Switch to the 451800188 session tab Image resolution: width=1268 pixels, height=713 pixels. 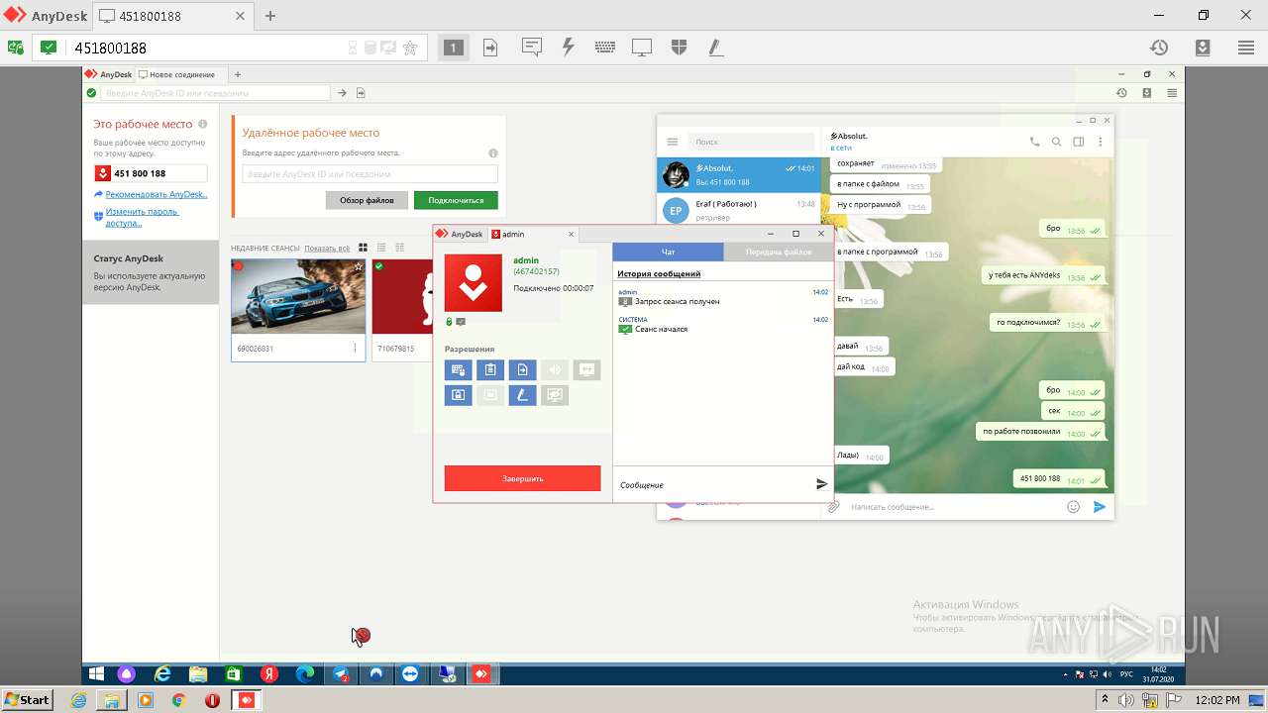[x=172, y=16]
